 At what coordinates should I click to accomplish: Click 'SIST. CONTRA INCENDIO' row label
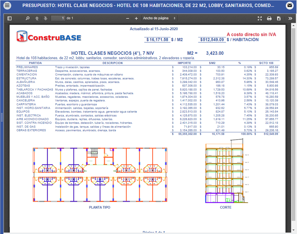coord(34,123)
